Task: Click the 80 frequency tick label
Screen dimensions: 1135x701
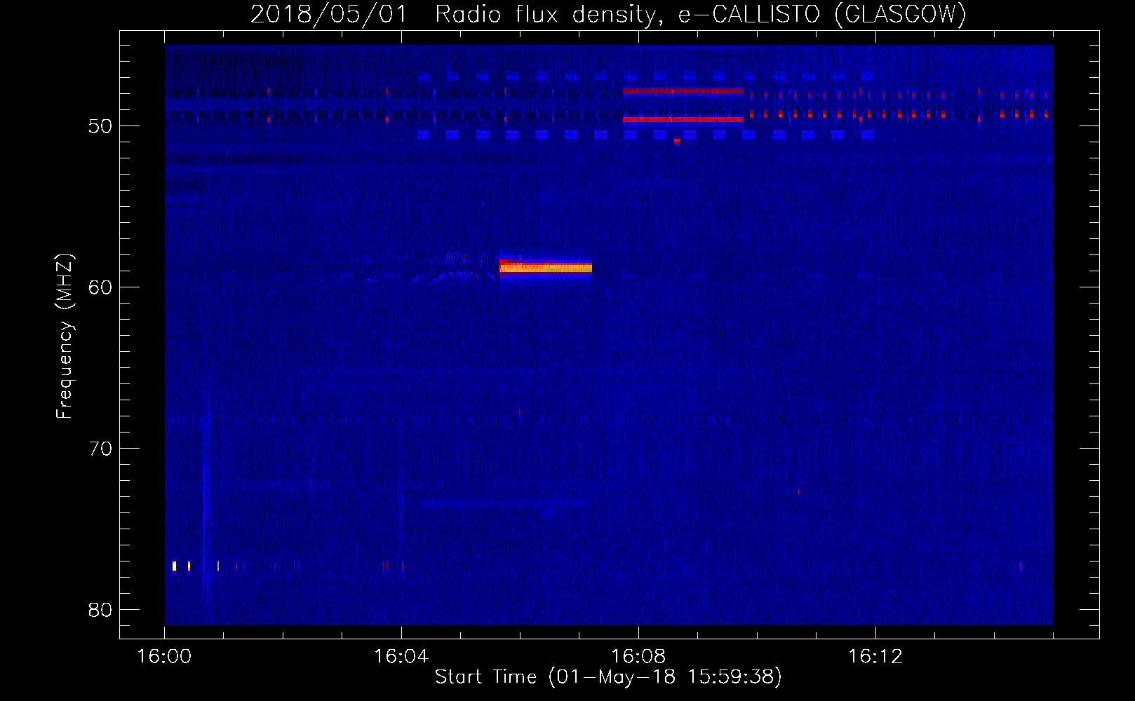Action: 100,610
